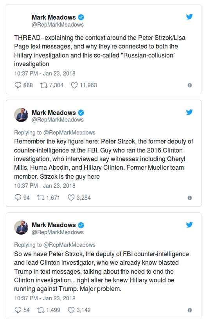Open @RepMarkMeadows handle in first tweet
The image size is (205, 323).
pos(58,25)
